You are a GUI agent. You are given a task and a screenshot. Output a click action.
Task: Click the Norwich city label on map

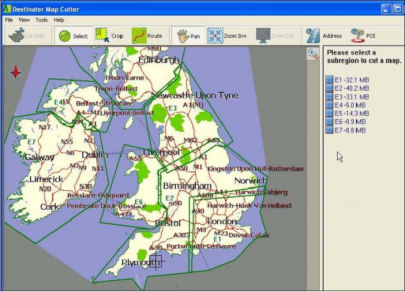point(250,181)
